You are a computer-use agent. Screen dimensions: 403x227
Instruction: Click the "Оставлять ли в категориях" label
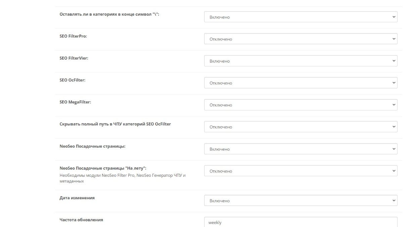tap(109, 14)
